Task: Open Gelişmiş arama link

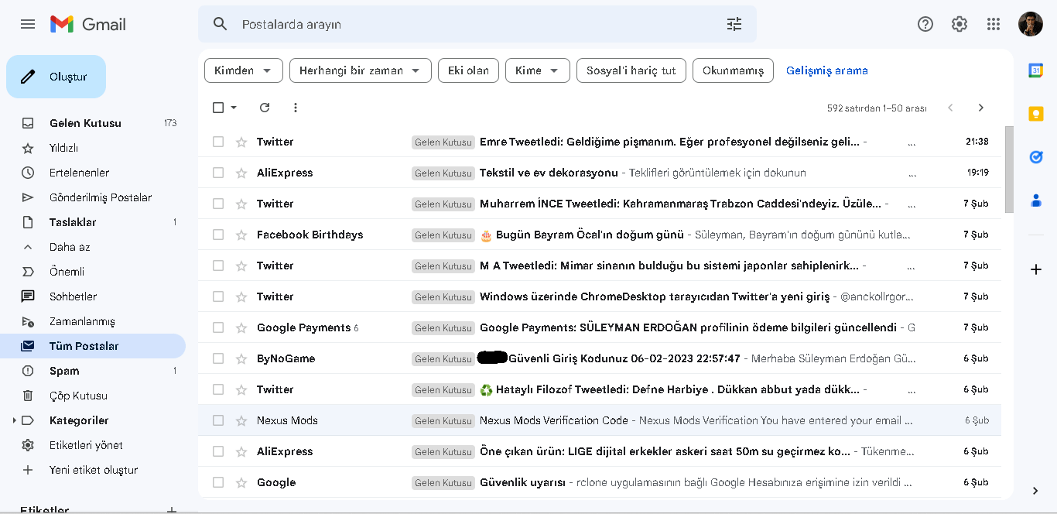Action: (827, 70)
